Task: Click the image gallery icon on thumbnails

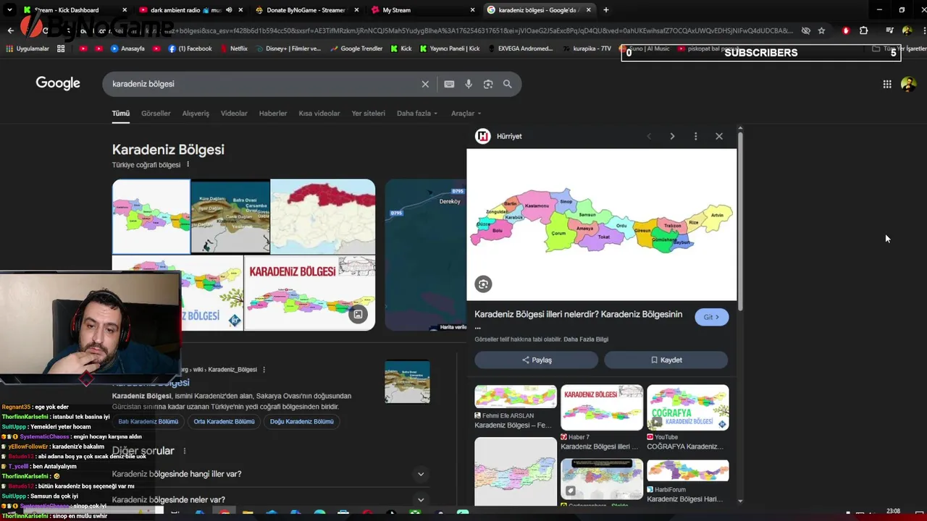Action: coord(358,314)
